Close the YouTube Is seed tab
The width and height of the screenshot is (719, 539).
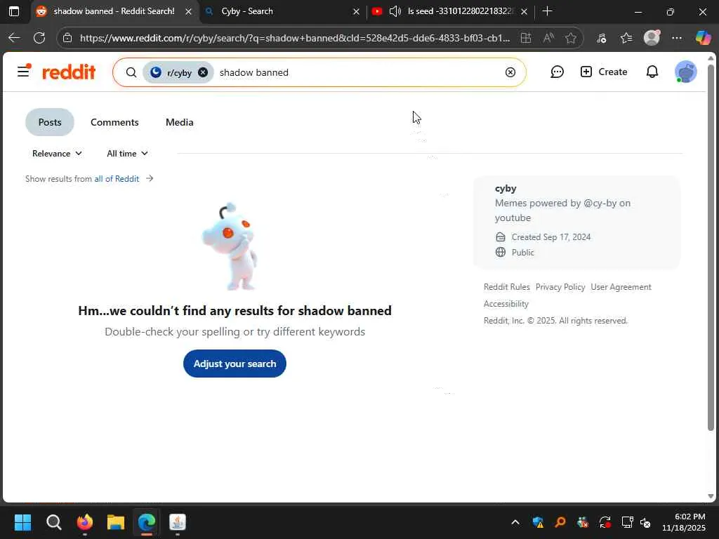click(x=524, y=11)
